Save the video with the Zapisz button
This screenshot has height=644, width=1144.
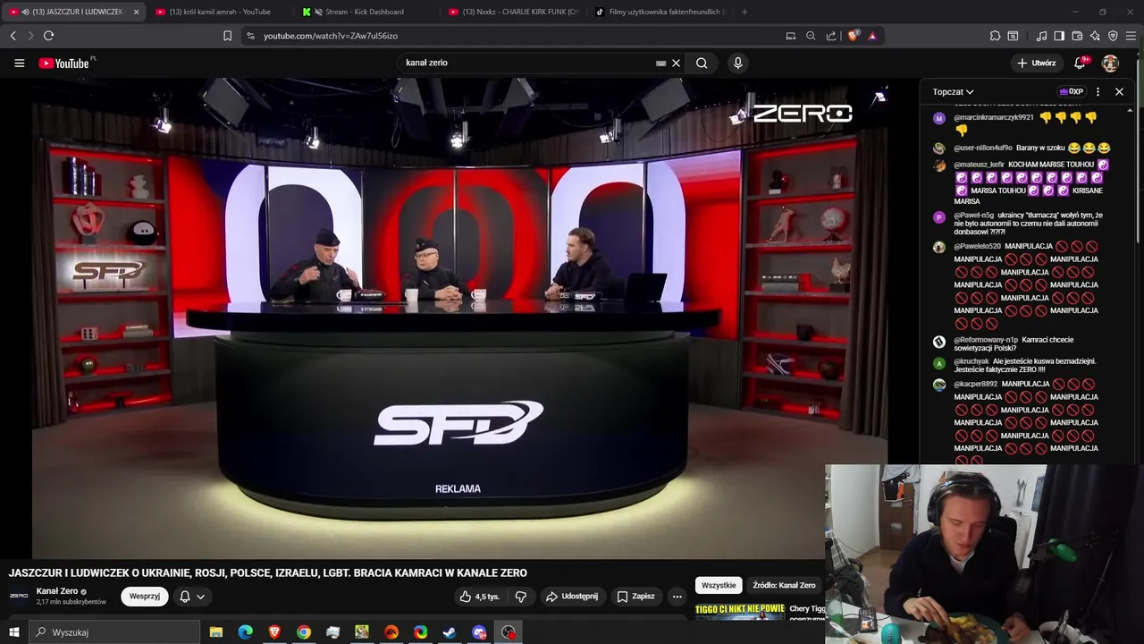click(636, 597)
